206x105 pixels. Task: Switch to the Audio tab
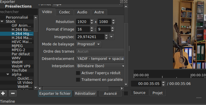point(82,12)
